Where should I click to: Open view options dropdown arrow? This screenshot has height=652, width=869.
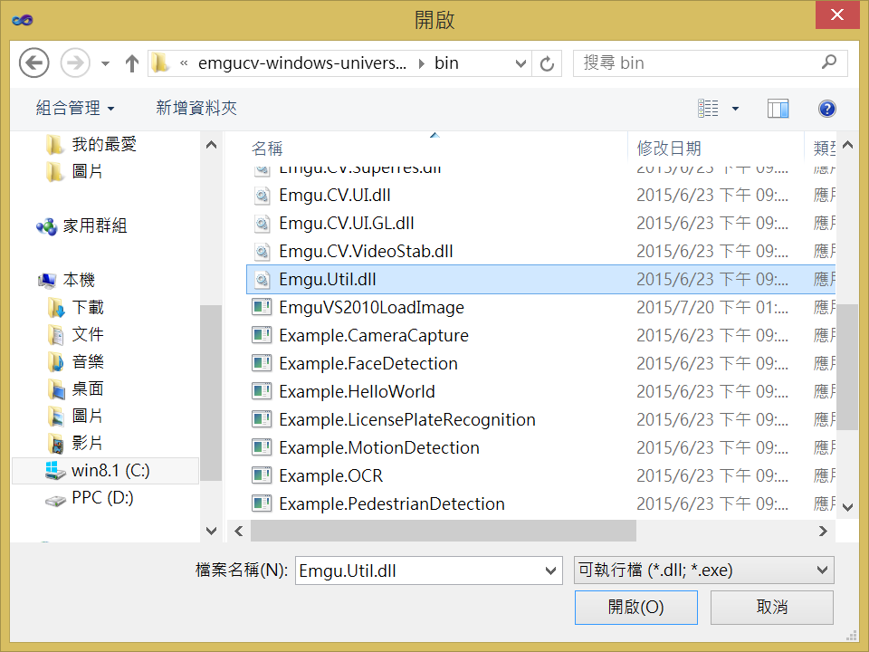(735, 109)
